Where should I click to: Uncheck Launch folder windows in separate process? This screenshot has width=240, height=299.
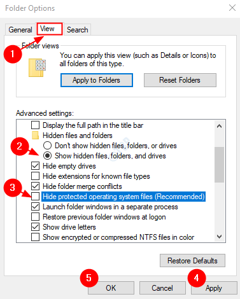coord(35,207)
